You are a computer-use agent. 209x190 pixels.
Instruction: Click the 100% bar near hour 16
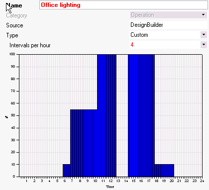tap(141, 115)
